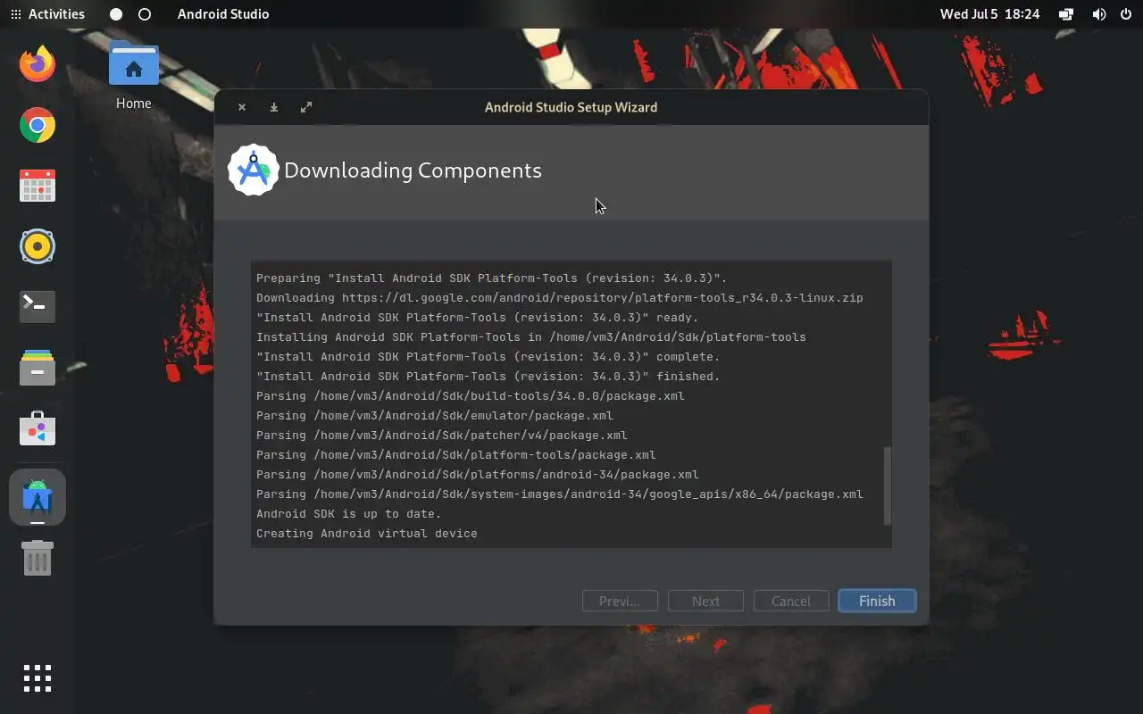Click the platform-tools download URL line

pos(560,298)
